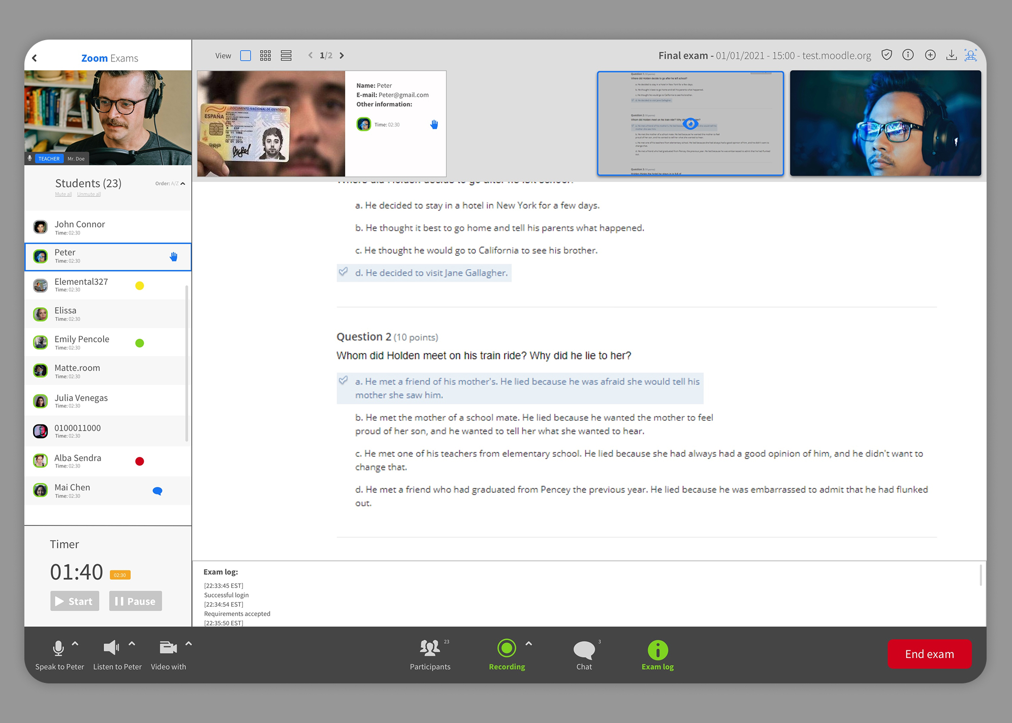Screen dimensions: 1012x723
Task: Click Mai Chen's chat bubble icon
Action: (157, 491)
